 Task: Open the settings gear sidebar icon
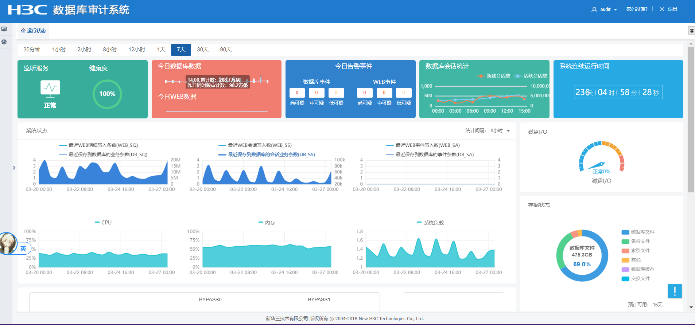coord(4,42)
